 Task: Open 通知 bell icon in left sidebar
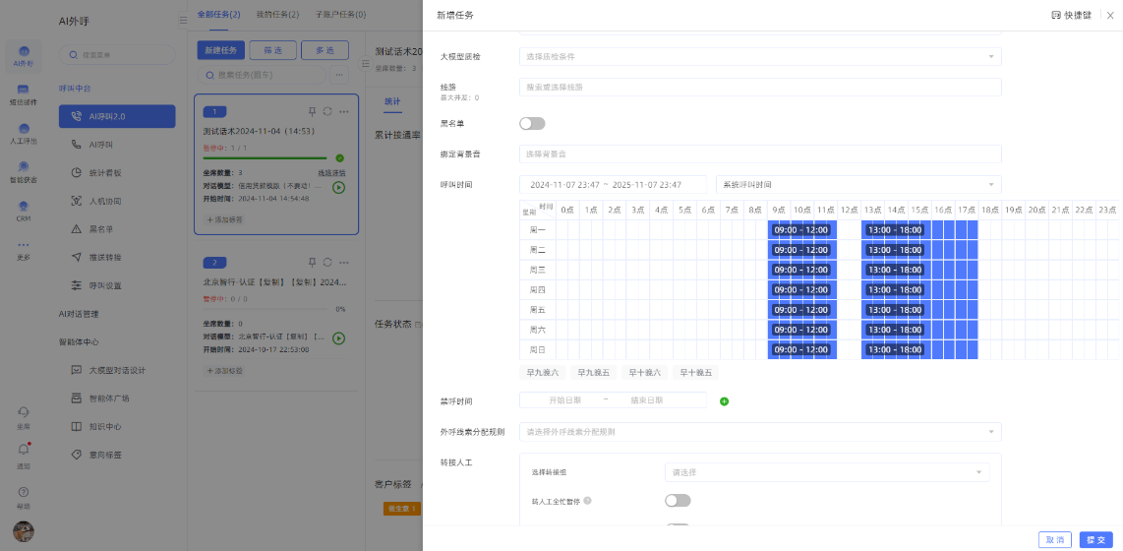(24, 449)
